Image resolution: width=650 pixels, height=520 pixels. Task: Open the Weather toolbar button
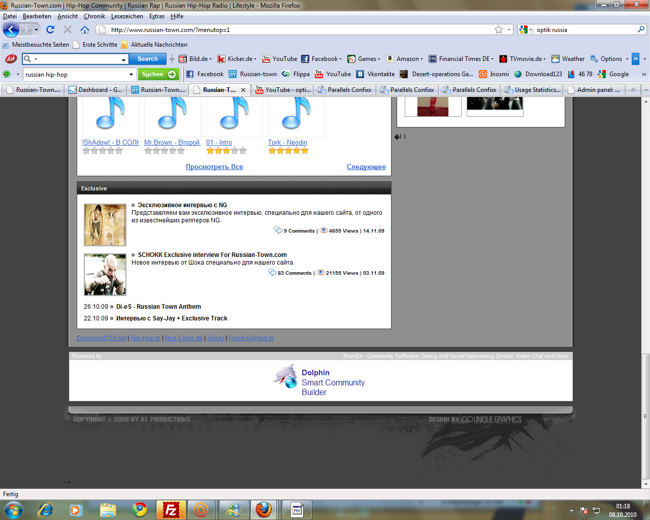pyautogui.click(x=568, y=59)
